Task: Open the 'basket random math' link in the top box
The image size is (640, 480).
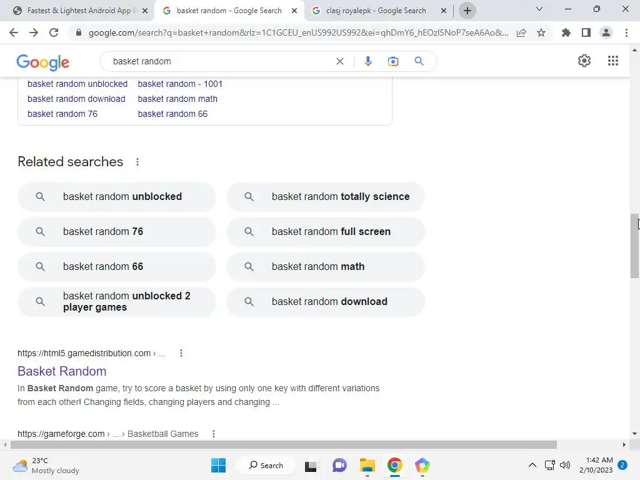Action: tap(177, 99)
